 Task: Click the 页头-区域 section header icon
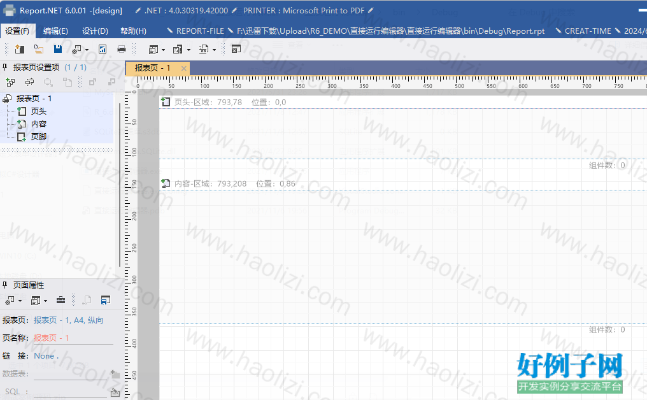[x=166, y=101]
